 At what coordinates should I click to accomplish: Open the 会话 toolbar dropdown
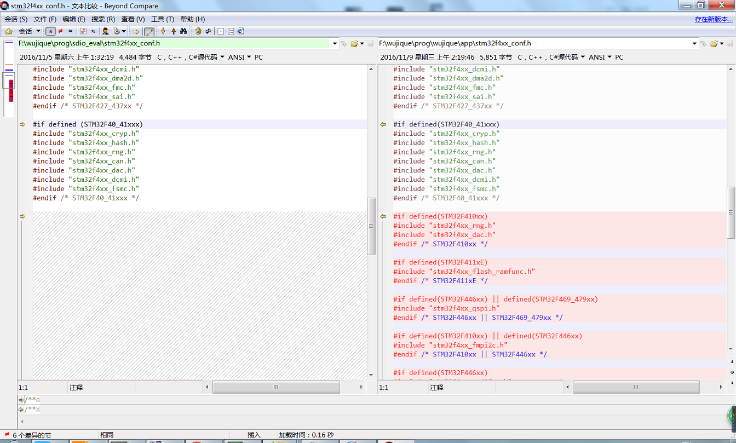[30, 31]
